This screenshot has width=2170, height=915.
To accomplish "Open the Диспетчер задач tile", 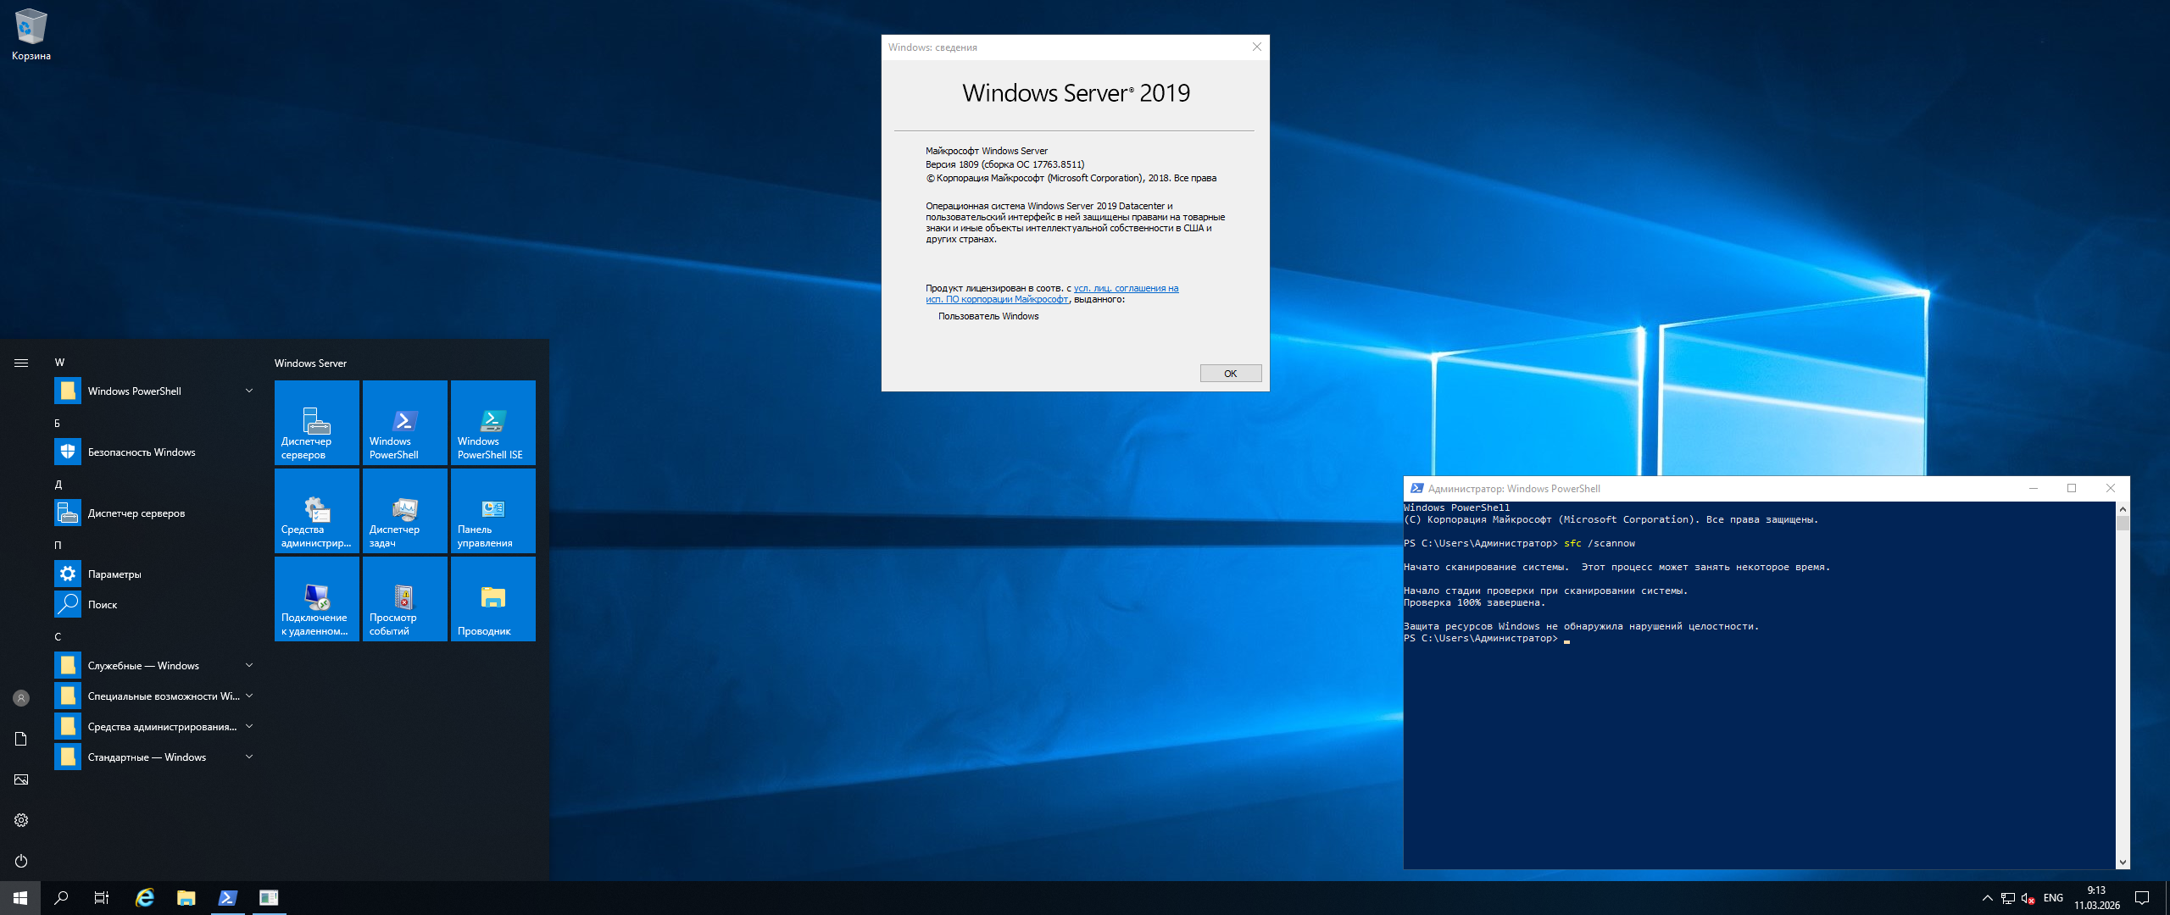I will 404,510.
